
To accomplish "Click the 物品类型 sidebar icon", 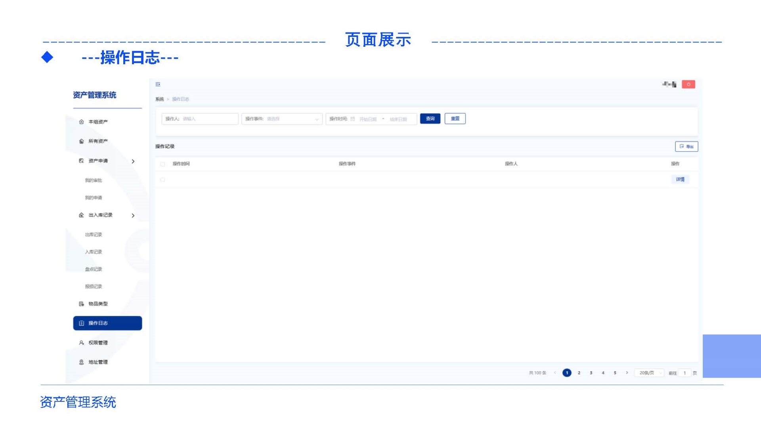I will (81, 304).
